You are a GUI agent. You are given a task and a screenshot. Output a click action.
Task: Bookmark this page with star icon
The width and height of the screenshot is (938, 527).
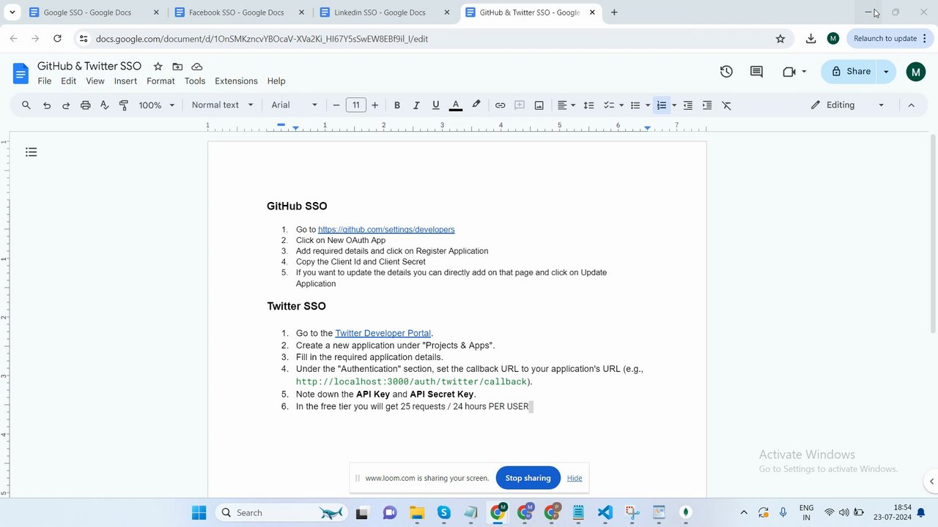pos(780,39)
